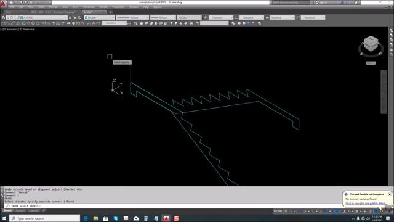Click the Create Camera icon
This screenshot has width=394, height=222.
point(191,23)
